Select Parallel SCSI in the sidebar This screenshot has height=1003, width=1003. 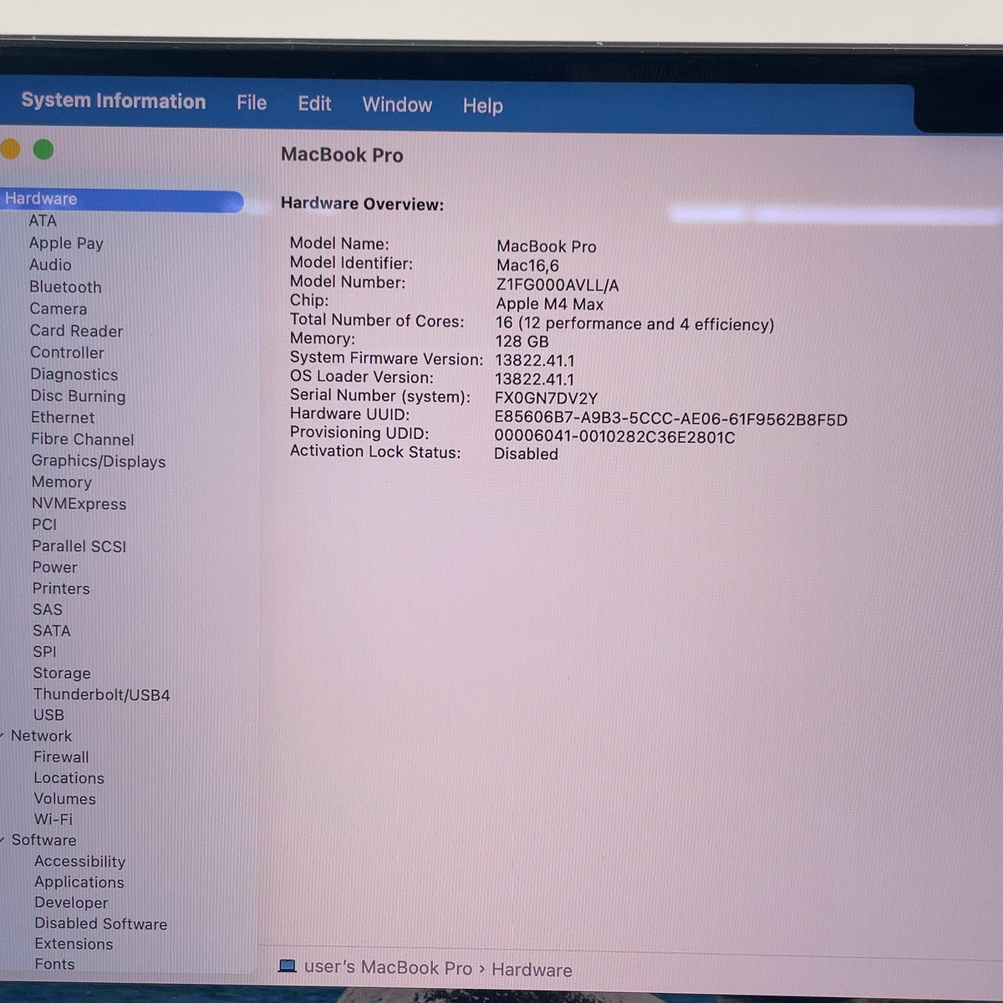(x=79, y=547)
